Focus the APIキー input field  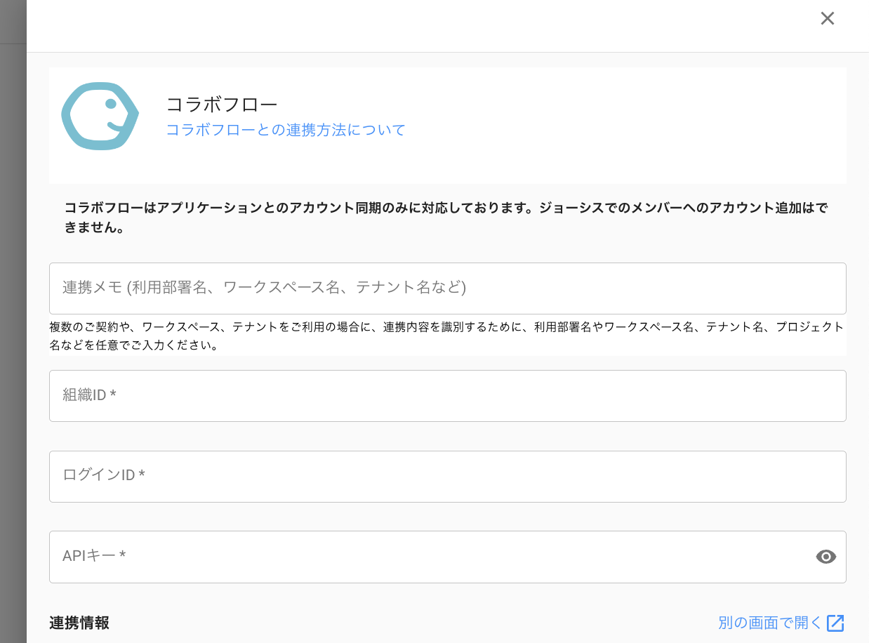tap(428, 557)
